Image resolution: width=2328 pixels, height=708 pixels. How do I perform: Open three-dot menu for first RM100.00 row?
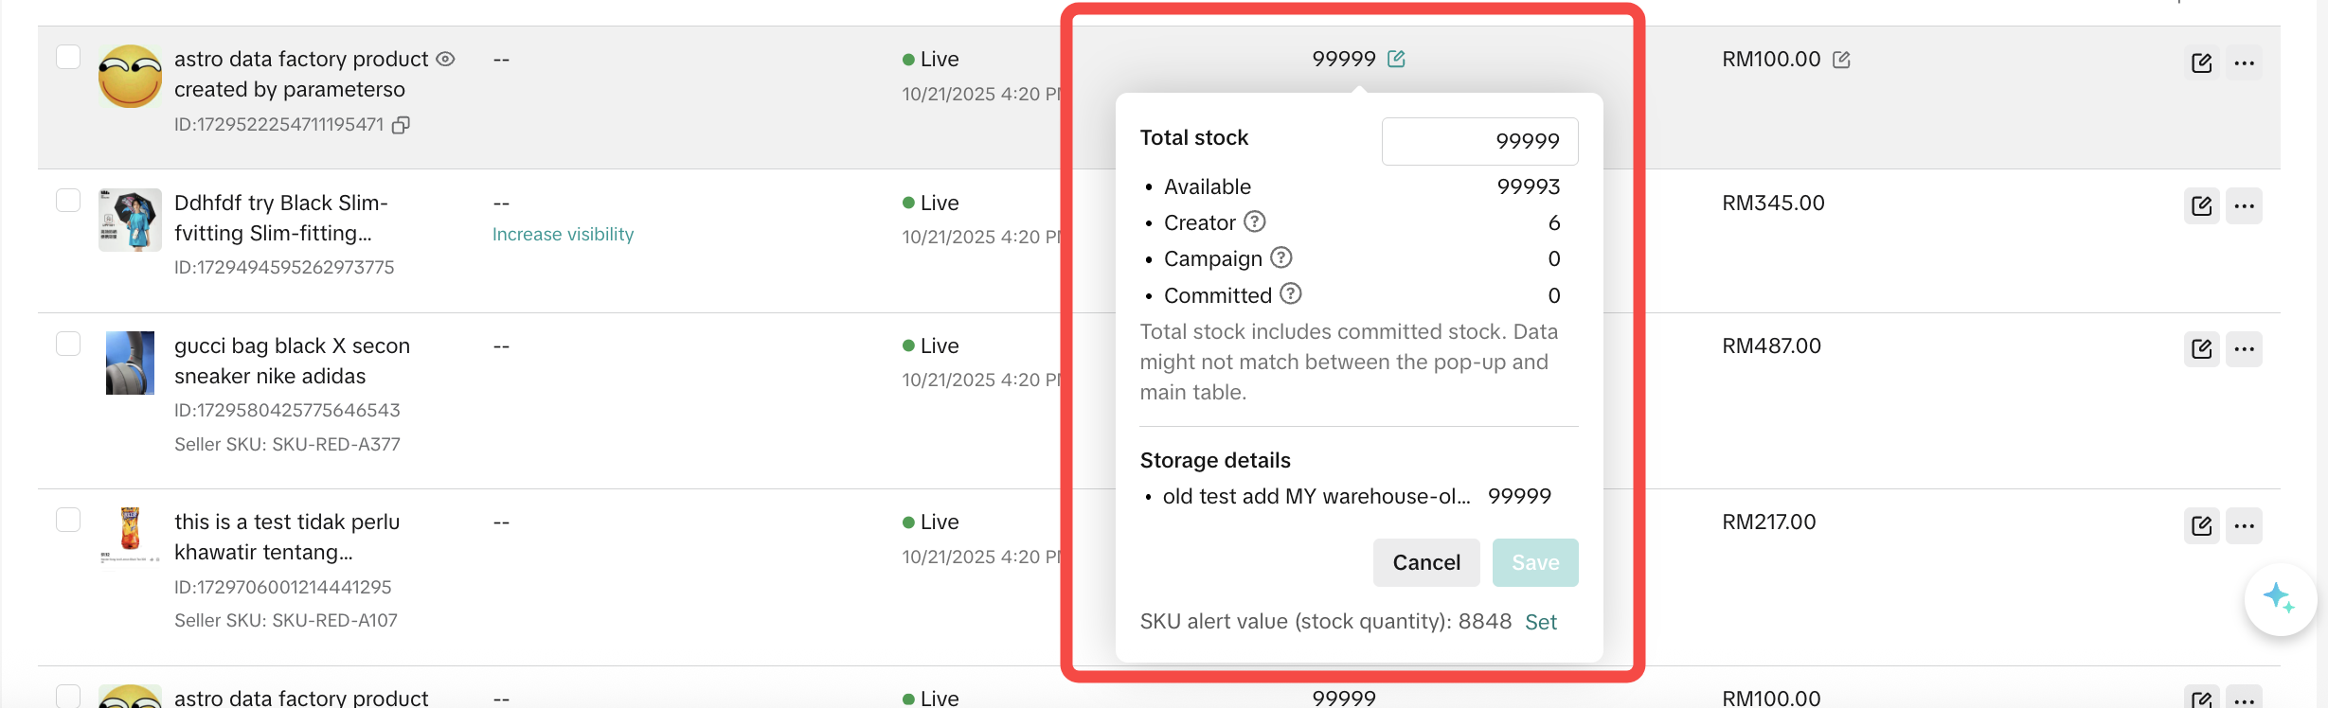click(x=2244, y=62)
